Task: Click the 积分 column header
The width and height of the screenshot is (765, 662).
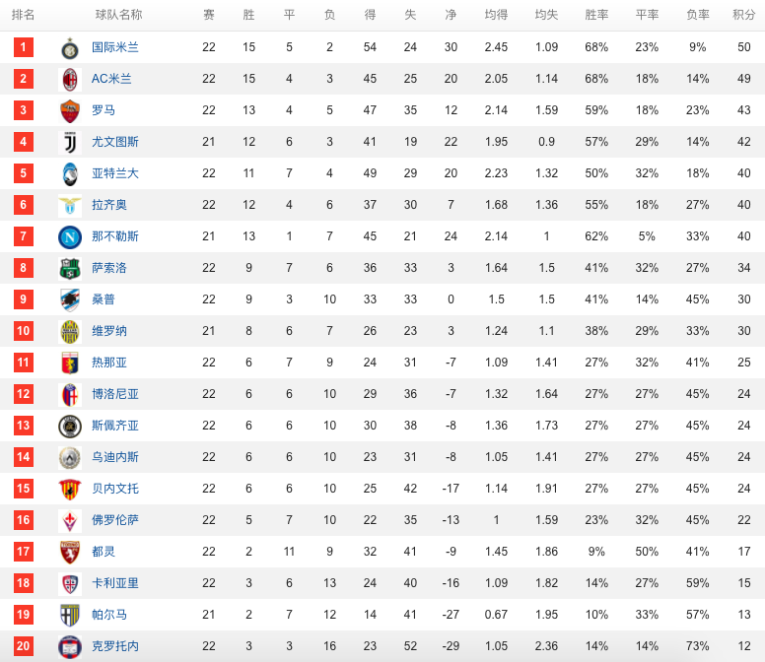Action: point(743,15)
